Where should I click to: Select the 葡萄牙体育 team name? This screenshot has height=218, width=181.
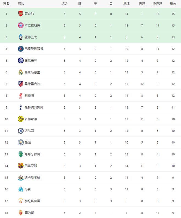[x=32, y=154]
